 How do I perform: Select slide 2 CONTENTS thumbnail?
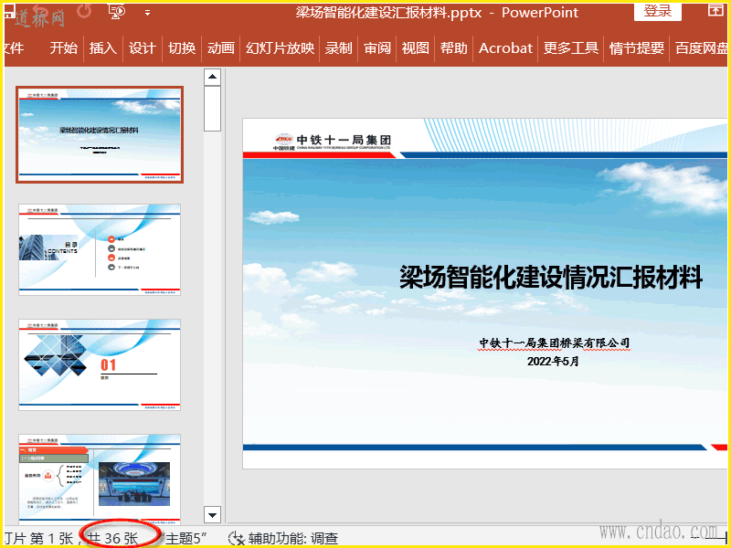point(100,249)
